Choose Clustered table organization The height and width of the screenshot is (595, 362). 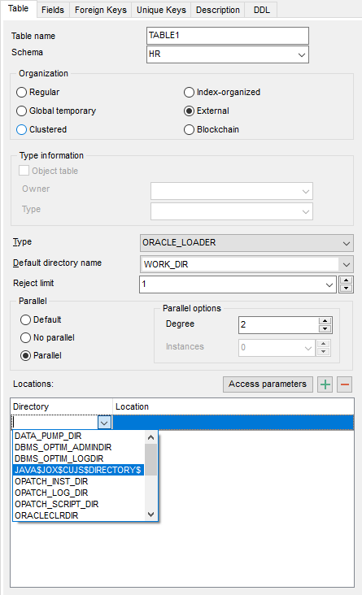coord(41,129)
